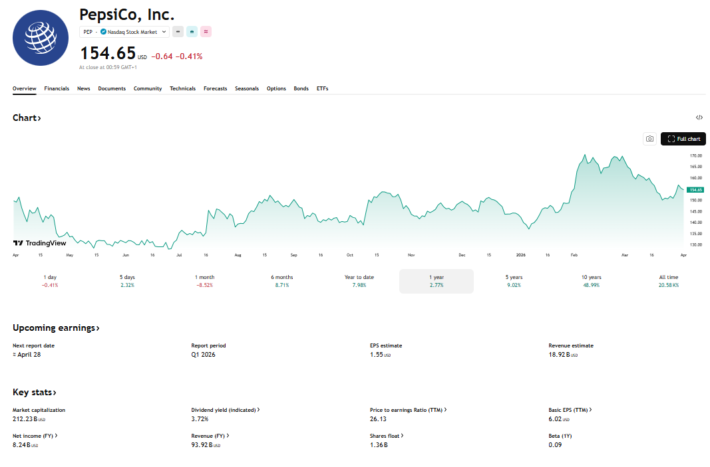Select the Year to date range
Image resolution: width=710 pixels, height=467 pixels.
click(x=359, y=281)
